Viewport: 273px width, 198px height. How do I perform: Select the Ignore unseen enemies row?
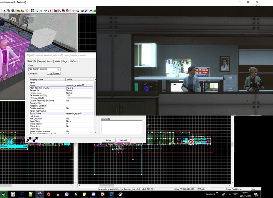click(x=61, y=131)
